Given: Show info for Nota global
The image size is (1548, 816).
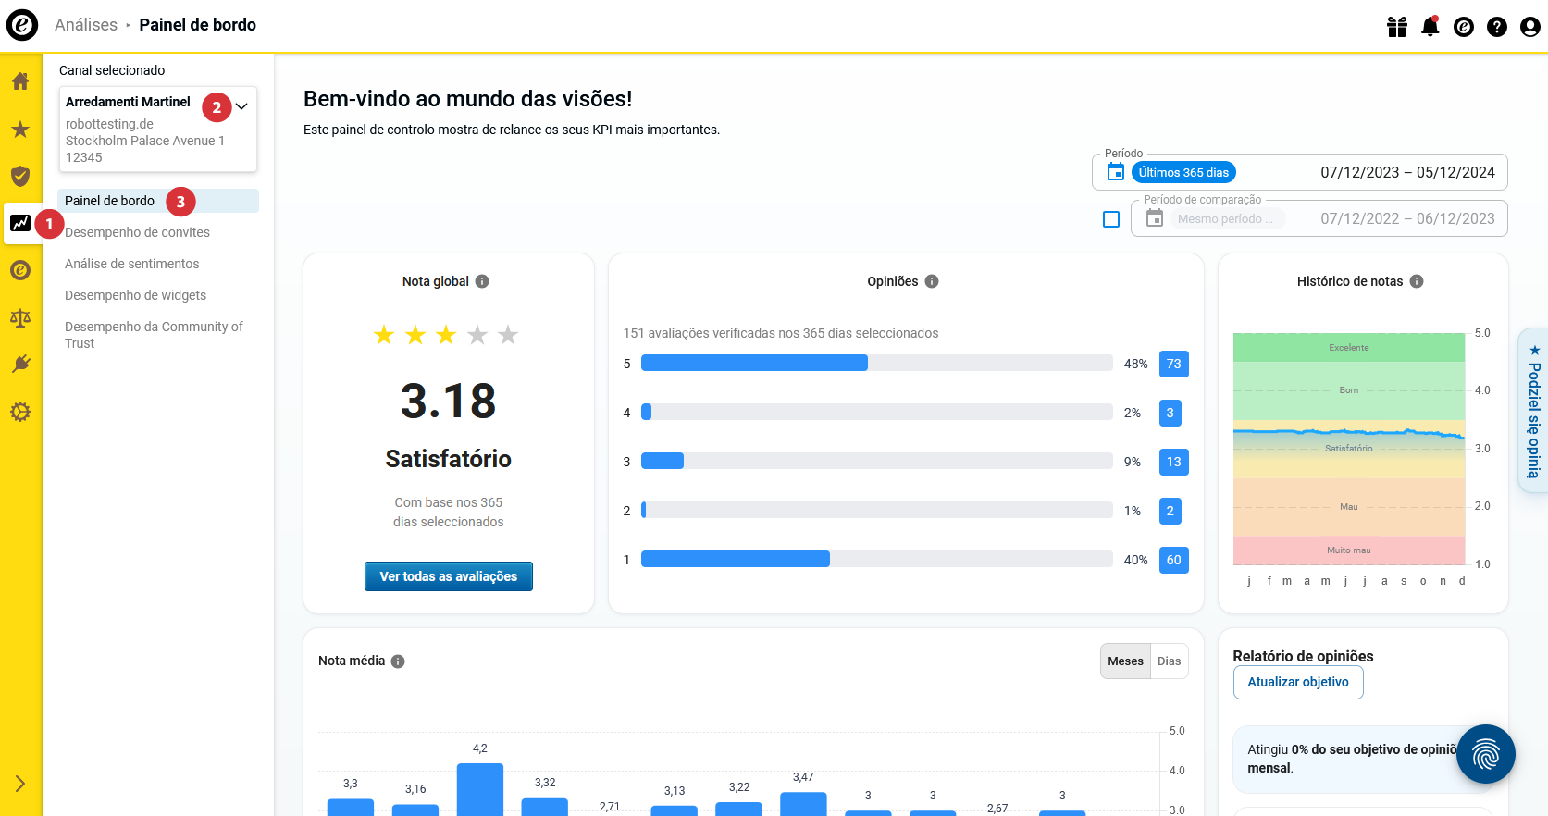Looking at the screenshot, I should pos(482,281).
